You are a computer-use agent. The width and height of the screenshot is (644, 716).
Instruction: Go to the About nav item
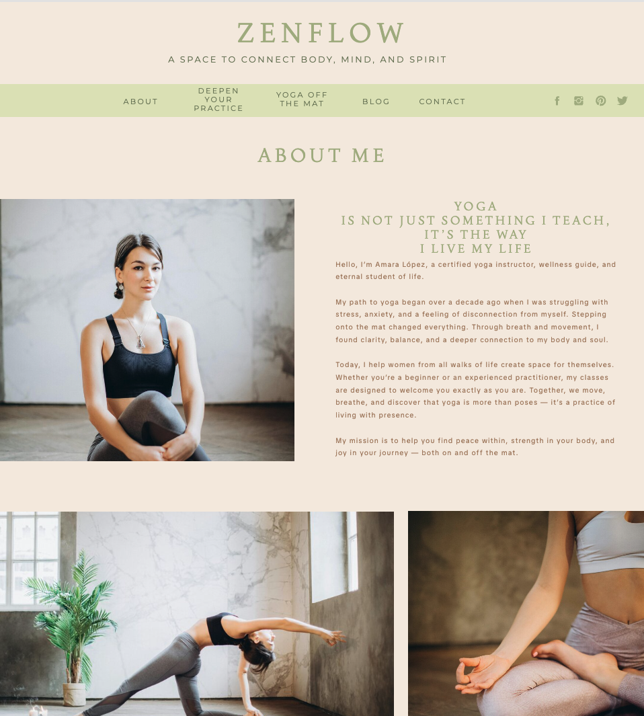point(140,102)
